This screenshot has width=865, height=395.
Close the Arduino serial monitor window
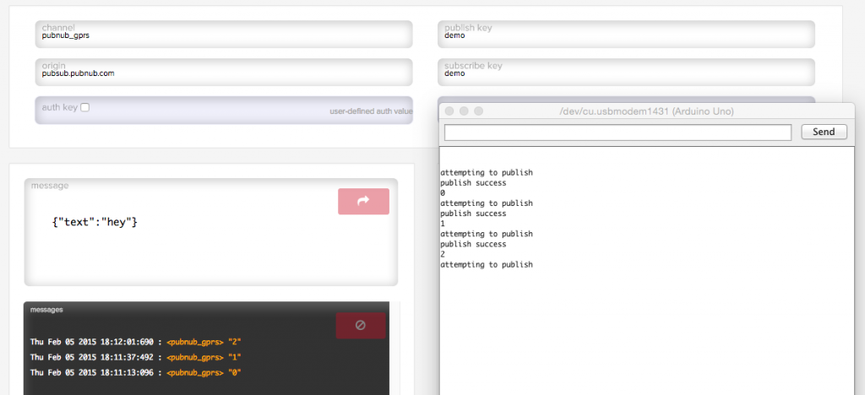click(x=449, y=111)
